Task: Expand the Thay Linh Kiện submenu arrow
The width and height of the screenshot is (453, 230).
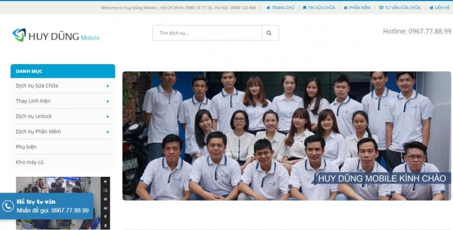Action: point(108,101)
